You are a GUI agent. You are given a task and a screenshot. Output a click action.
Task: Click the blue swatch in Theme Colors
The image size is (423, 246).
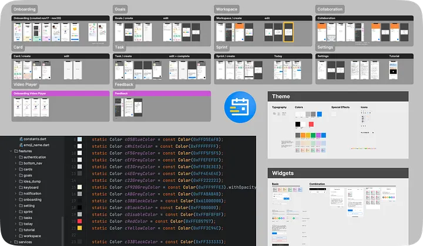[x=320, y=114]
